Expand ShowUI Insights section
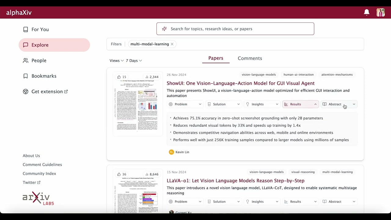This screenshot has width=391, height=220. (x=262, y=104)
